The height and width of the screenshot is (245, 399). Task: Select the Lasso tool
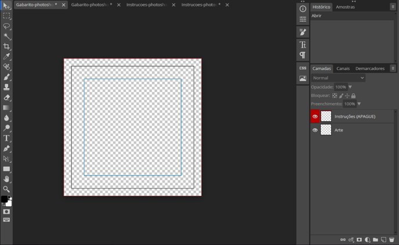tap(6, 26)
